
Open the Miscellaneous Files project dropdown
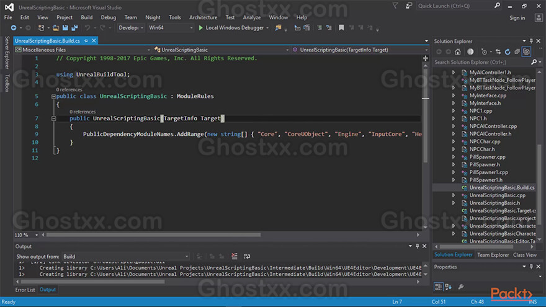83,50
